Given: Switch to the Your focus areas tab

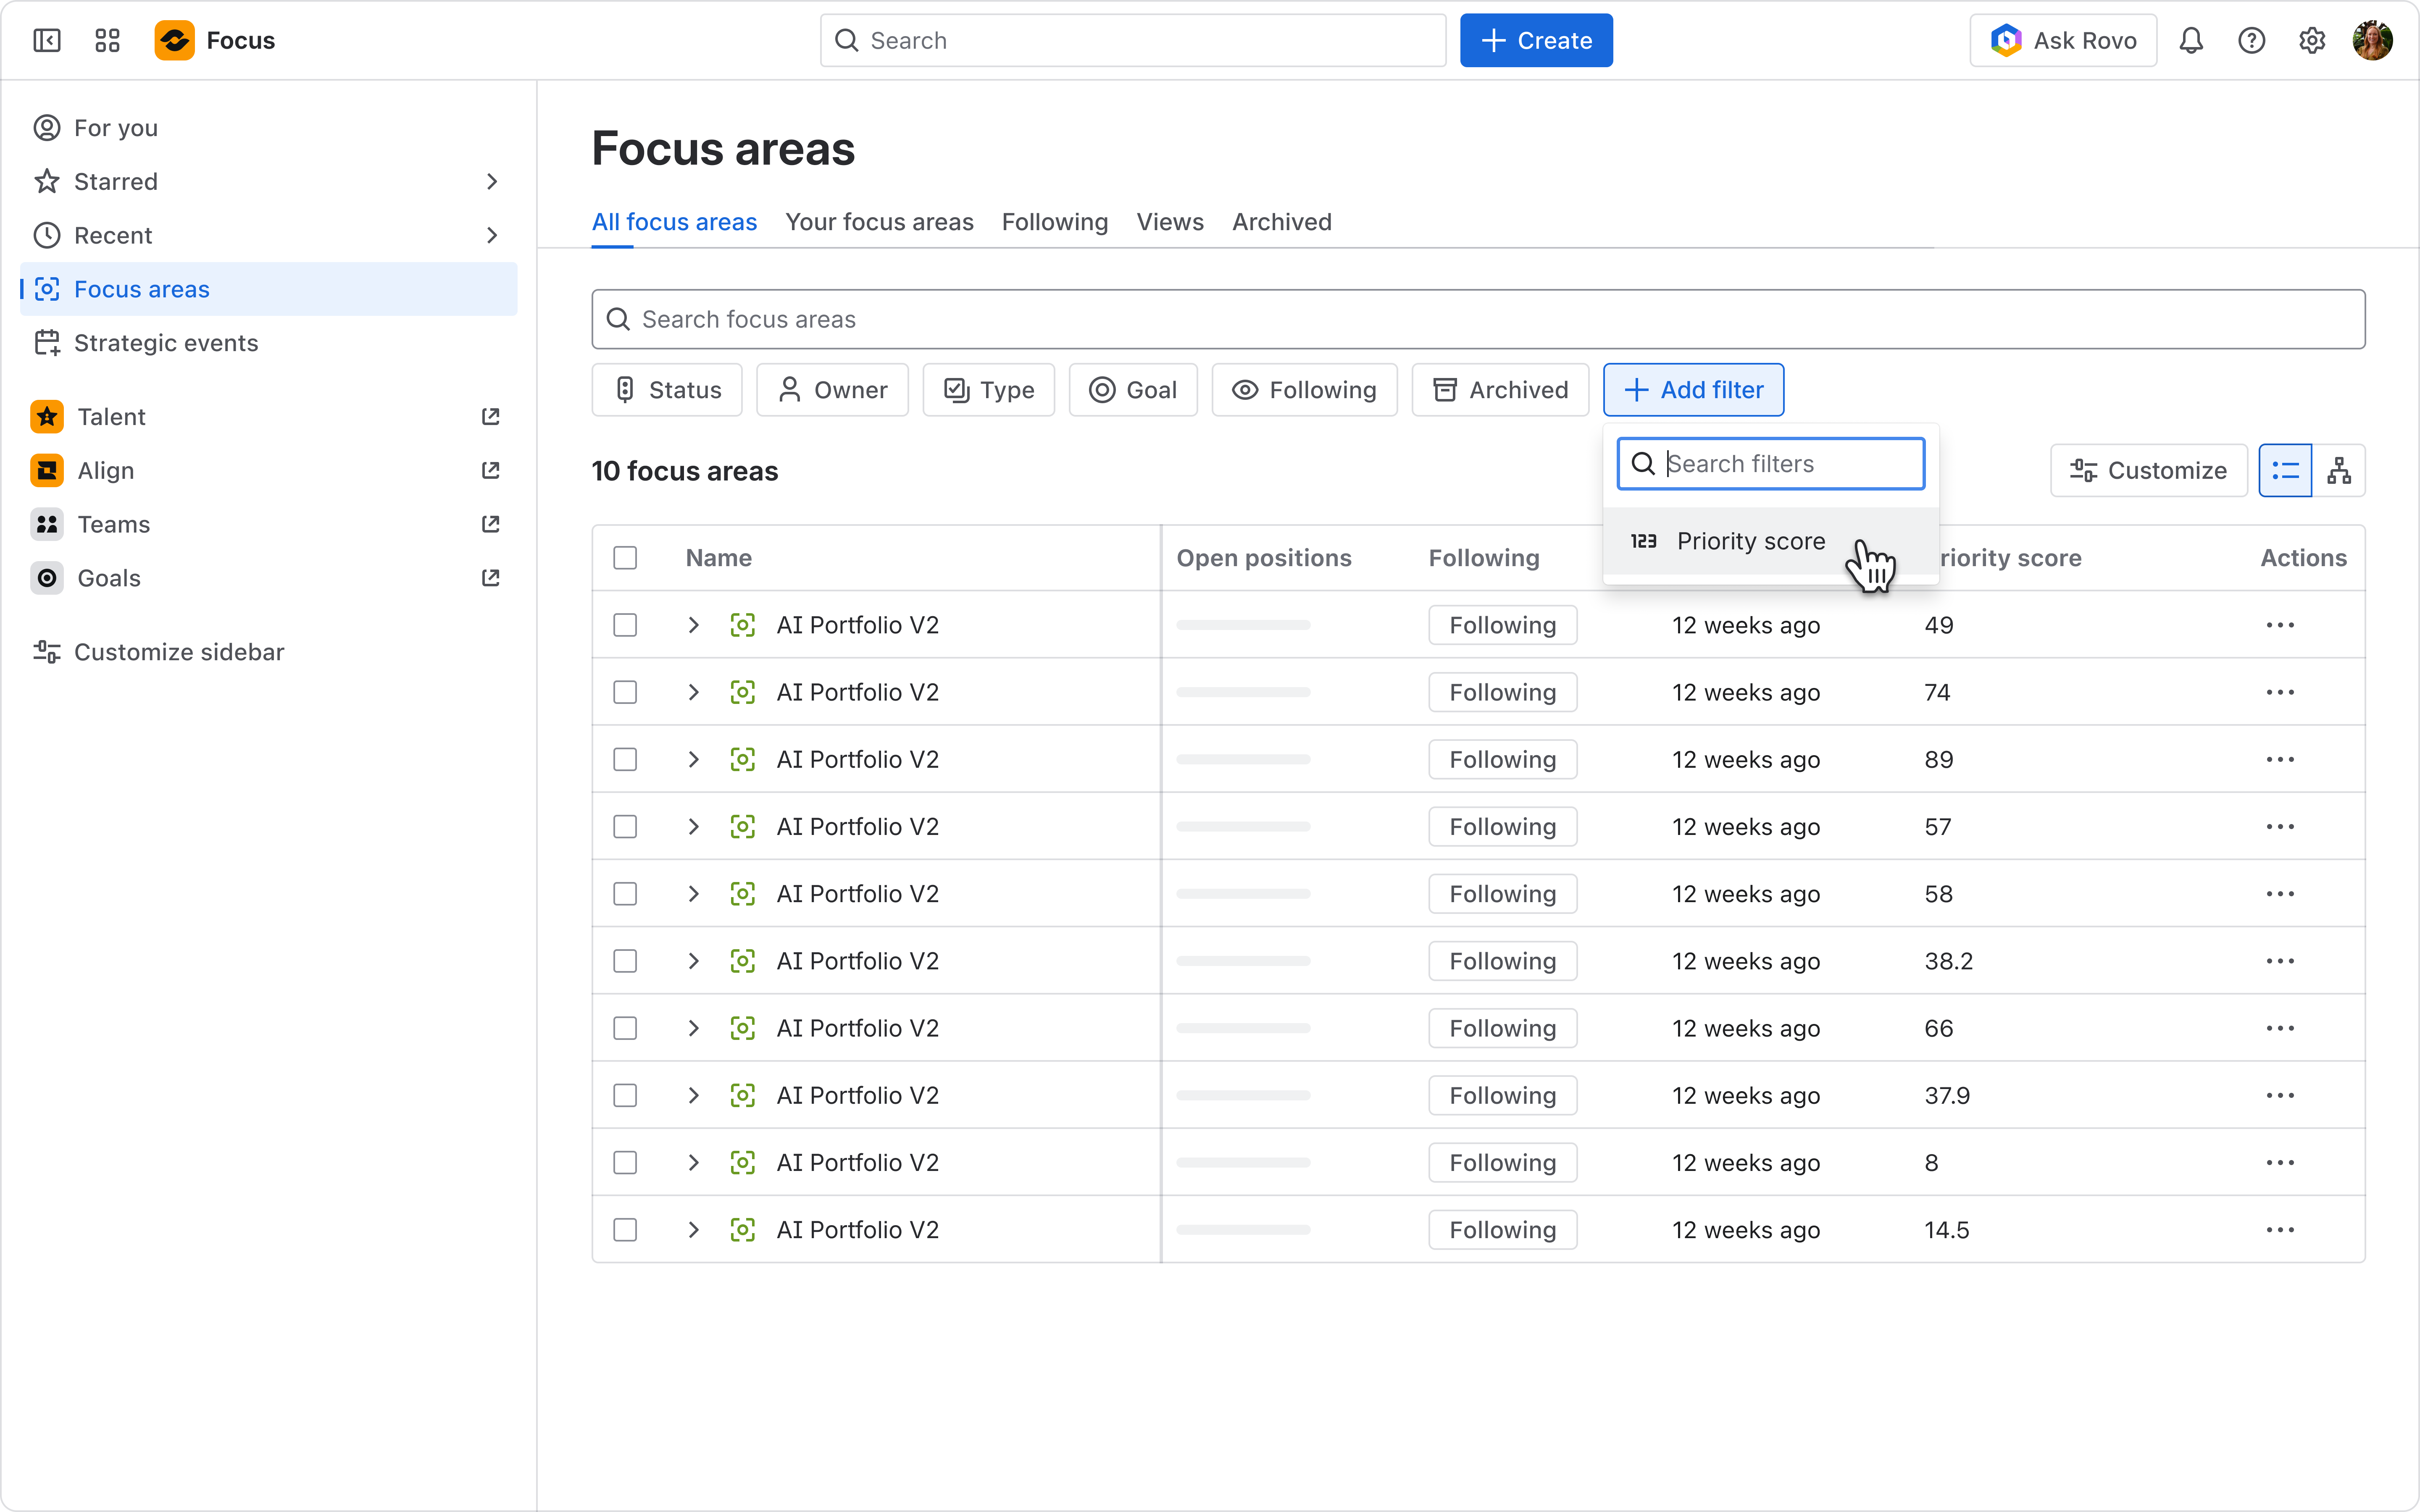Looking at the screenshot, I should coord(879,222).
